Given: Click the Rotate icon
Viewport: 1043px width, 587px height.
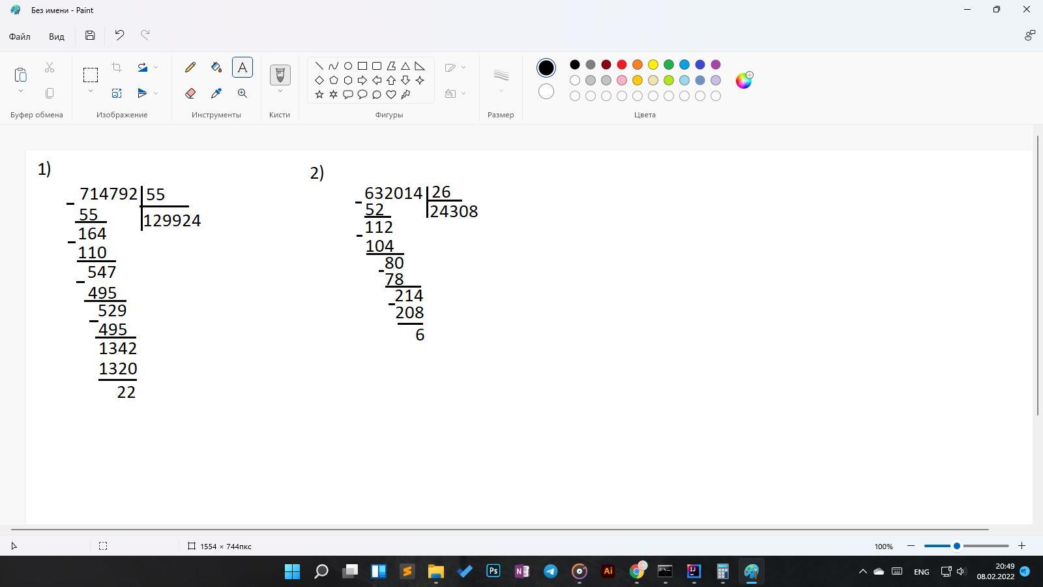Looking at the screenshot, I should 143,67.
